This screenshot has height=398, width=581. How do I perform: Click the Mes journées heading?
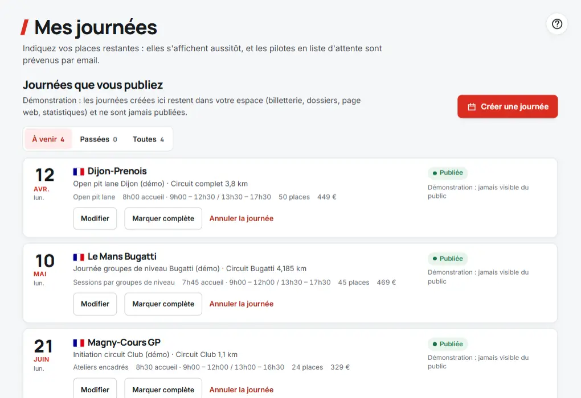pos(96,27)
